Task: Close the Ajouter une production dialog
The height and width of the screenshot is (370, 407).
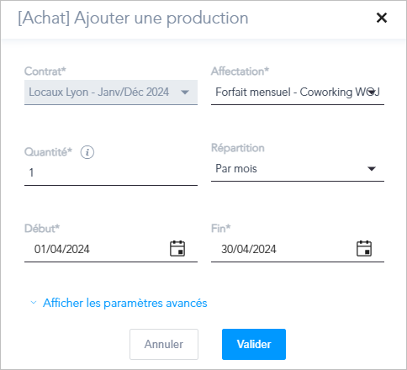Action: coord(382,18)
